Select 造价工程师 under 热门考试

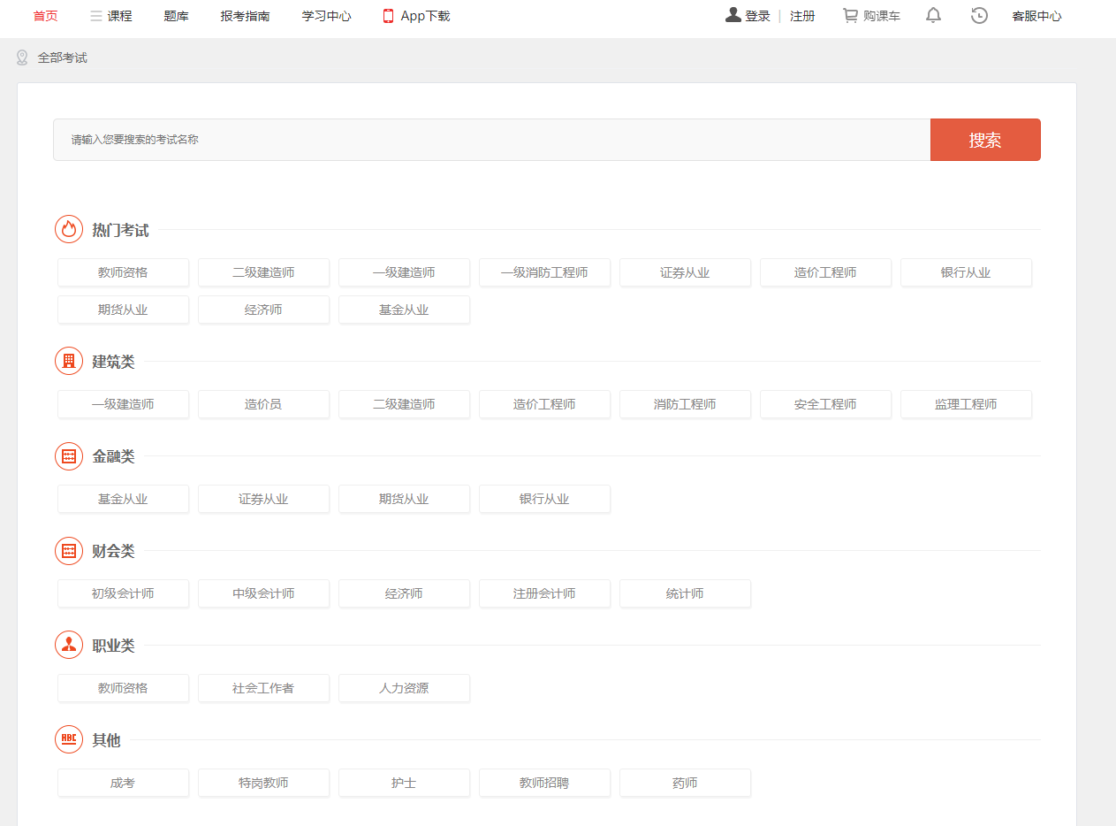(x=825, y=272)
